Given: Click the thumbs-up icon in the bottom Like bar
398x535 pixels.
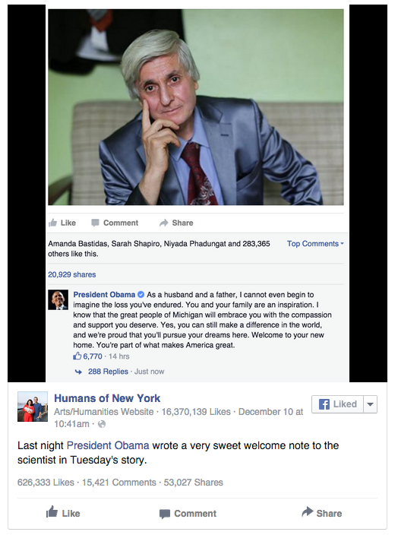Looking at the screenshot, I should click(x=52, y=511).
